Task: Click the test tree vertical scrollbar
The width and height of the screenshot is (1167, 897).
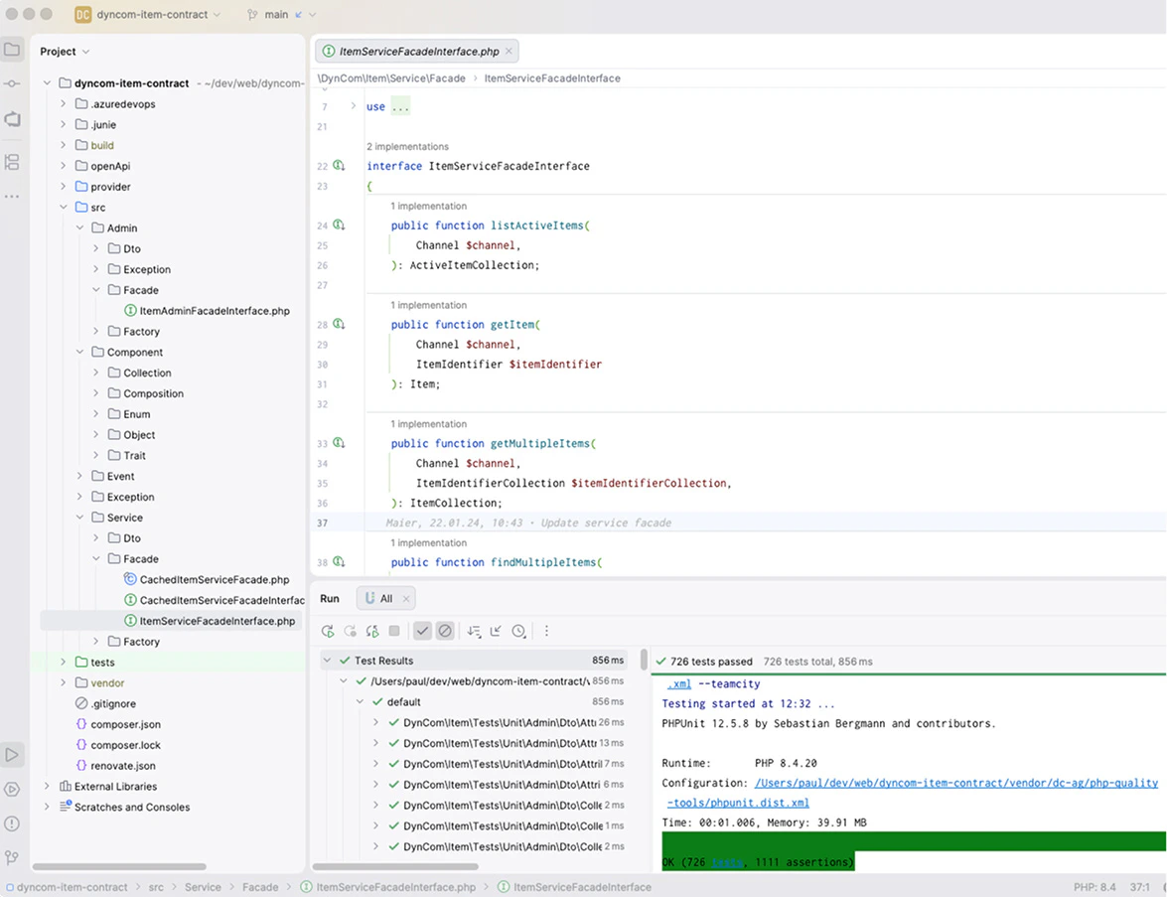Action: click(x=644, y=660)
